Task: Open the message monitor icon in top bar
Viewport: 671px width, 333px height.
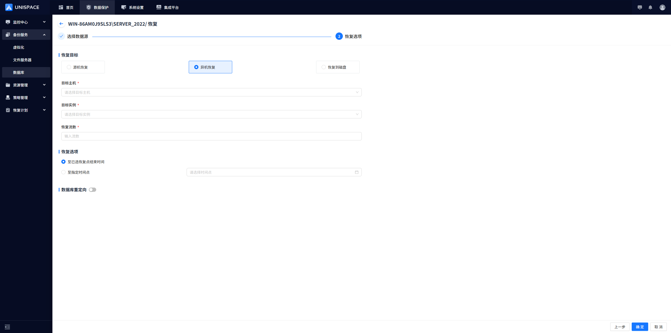Action: (x=640, y=7)
